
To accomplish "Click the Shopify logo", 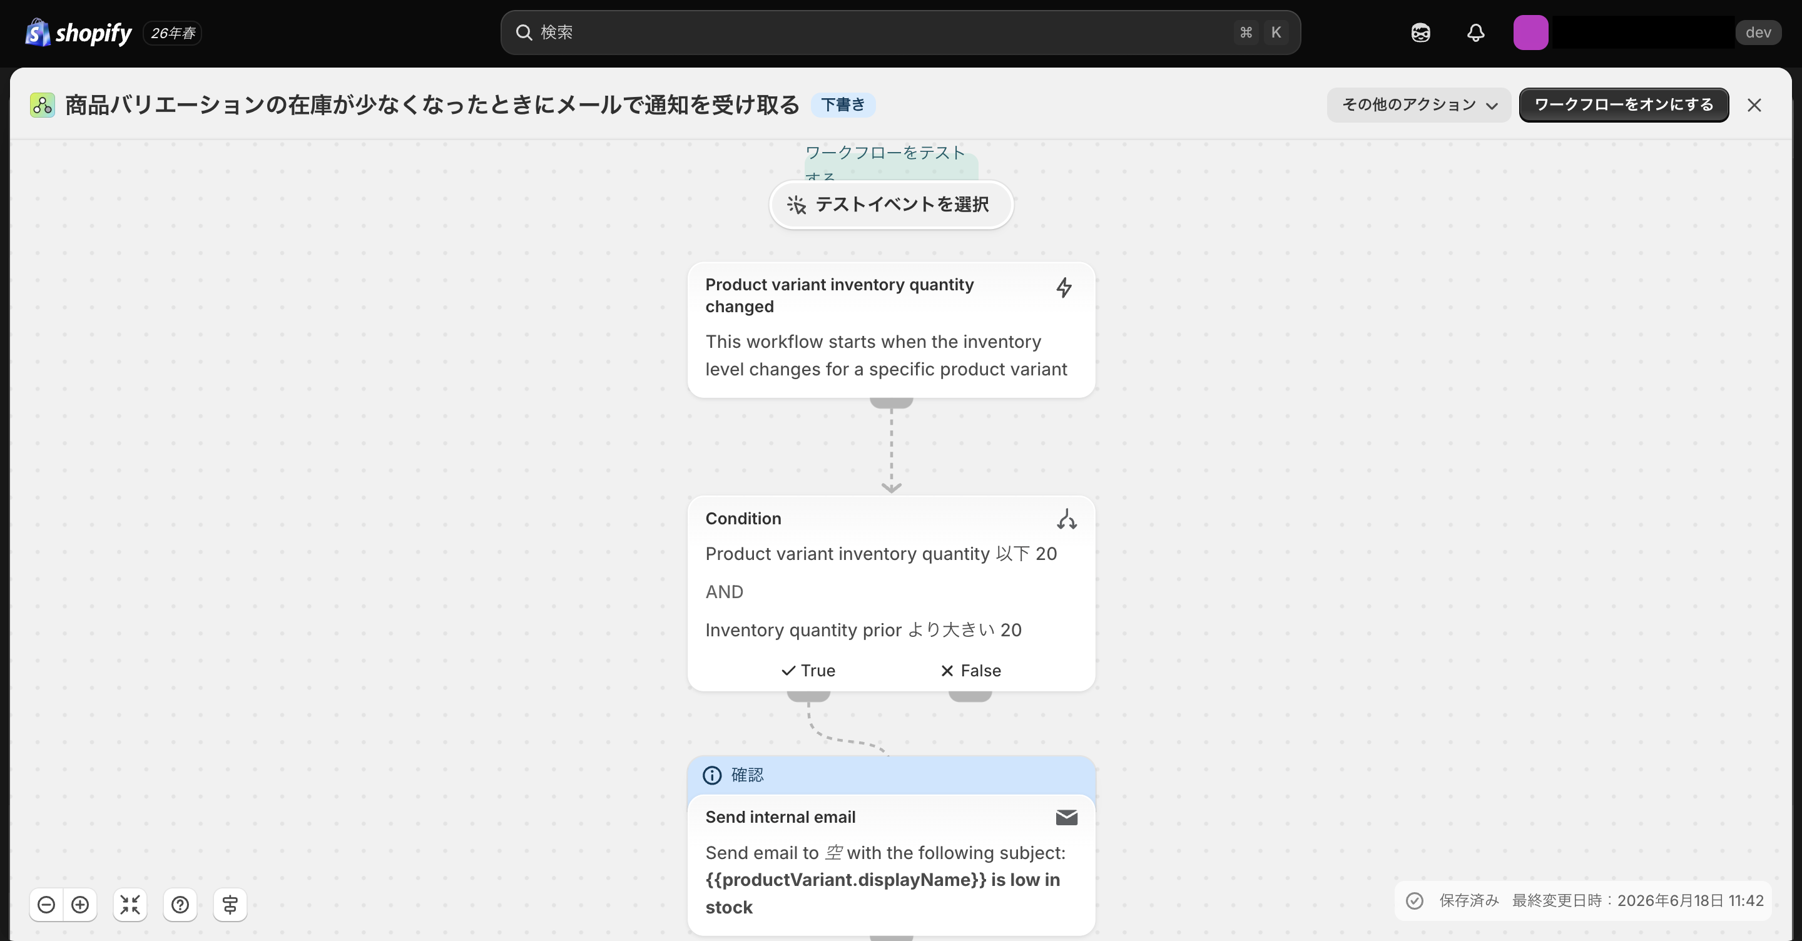I will click(x=78, y=33).
